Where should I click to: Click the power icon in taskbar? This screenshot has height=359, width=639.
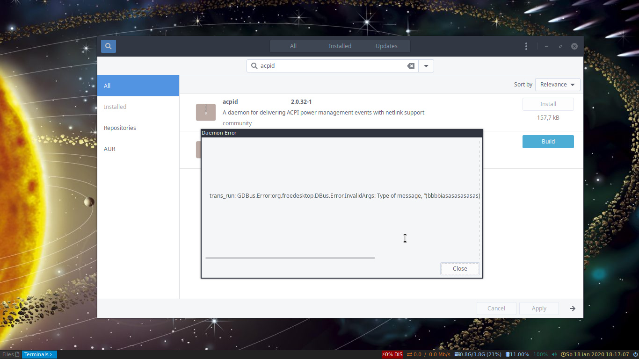(635, 355)
